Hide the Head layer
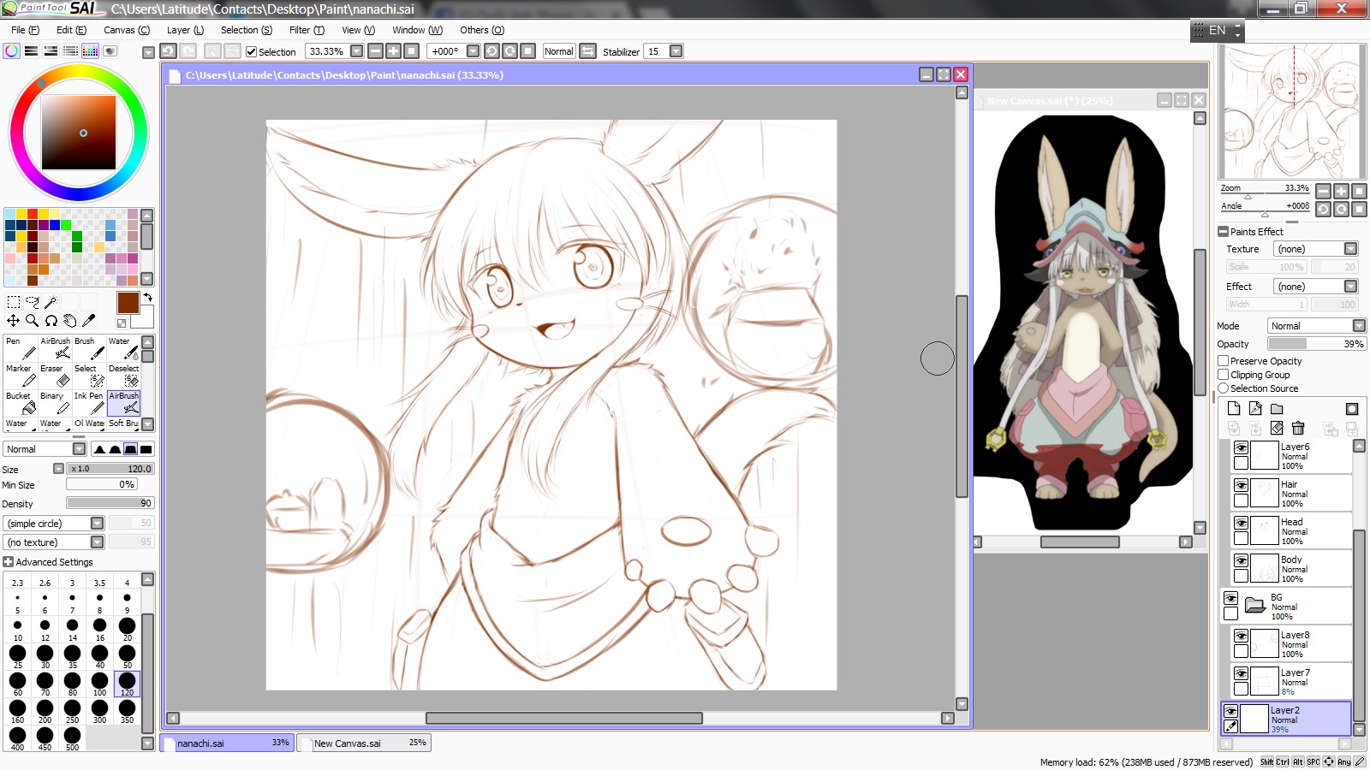 (x=1241, y=523)
